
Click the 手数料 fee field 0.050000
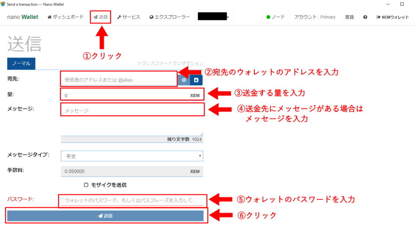pyautogui.click(x=132, y=171)
